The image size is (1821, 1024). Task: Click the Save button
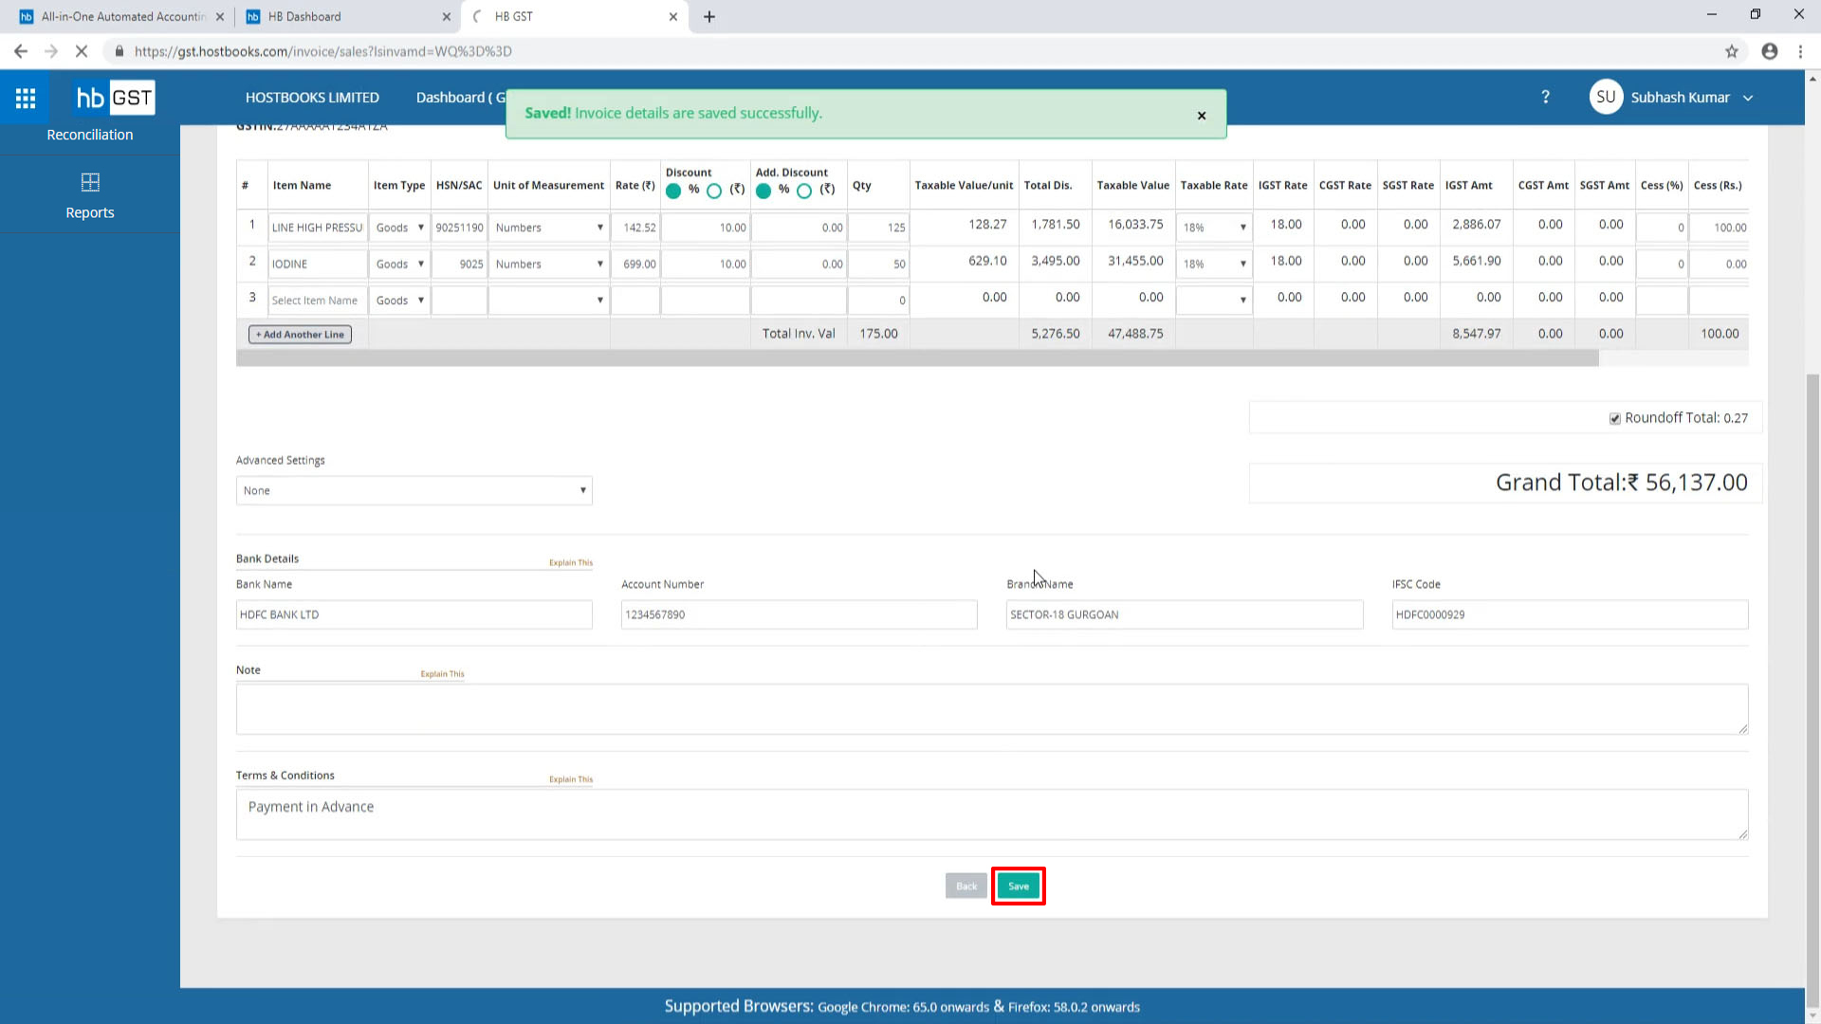click(1019, 887)
